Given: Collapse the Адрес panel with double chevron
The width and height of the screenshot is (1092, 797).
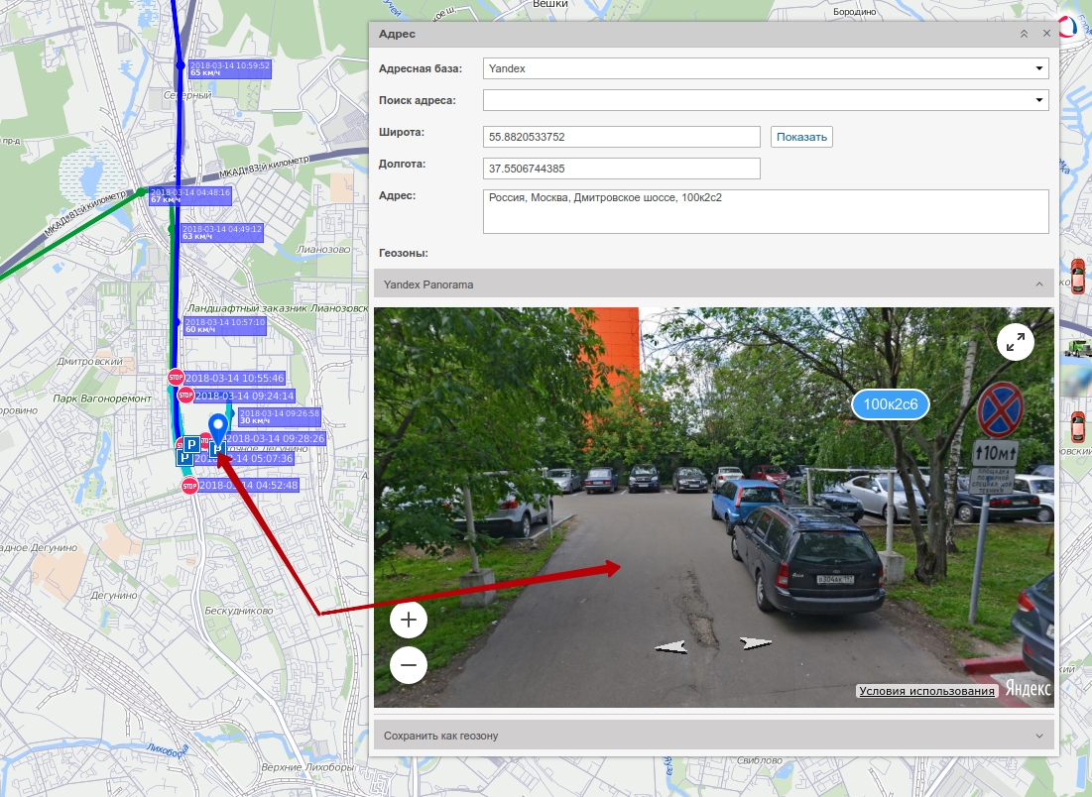Looking at the screenshot, I should [x=1024, y=34].
